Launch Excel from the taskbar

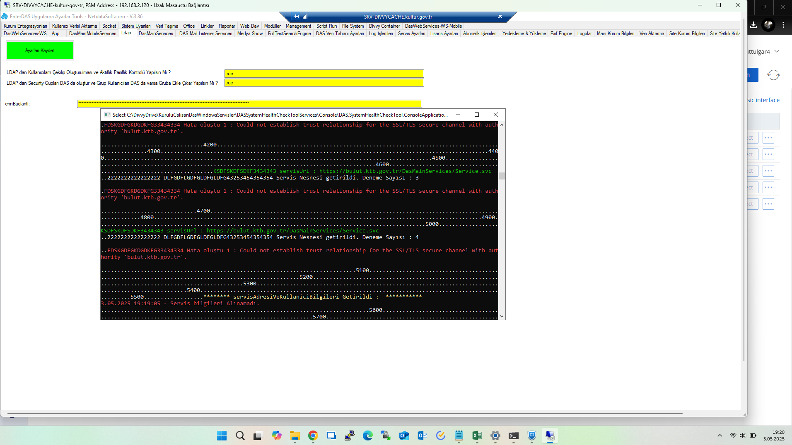click(x=477, y=435)
